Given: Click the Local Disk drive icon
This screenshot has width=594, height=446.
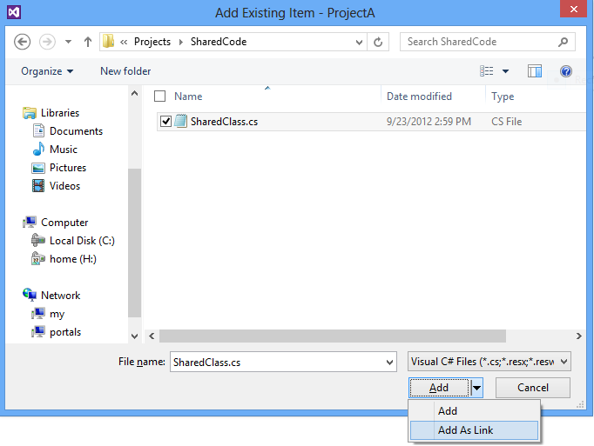Looking at the screenshot, I should click(x=38, y=240).
